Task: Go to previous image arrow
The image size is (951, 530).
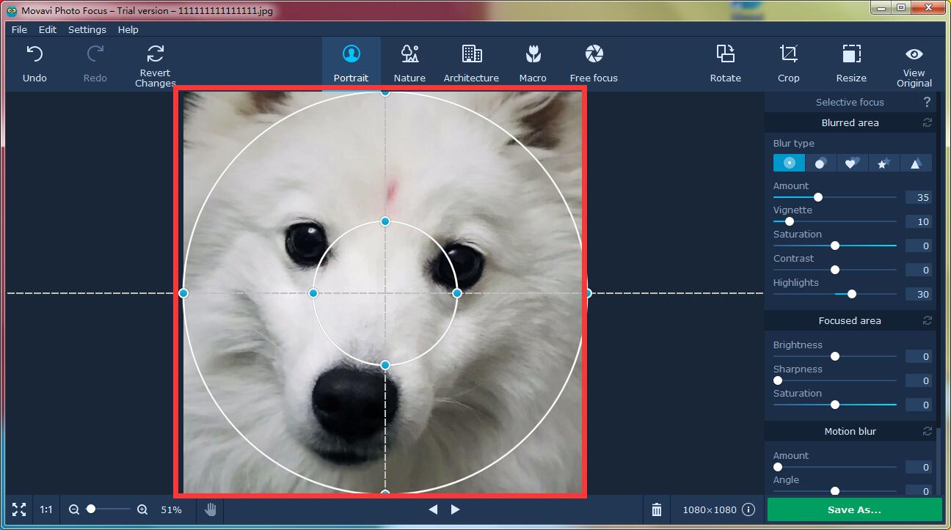Action: pos(433,509)
